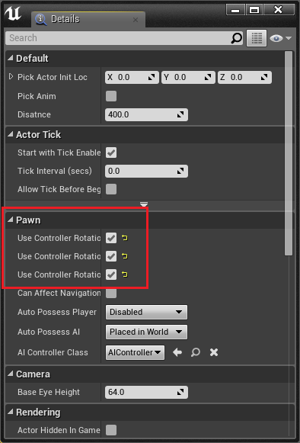Click the search magnifier icon
Image resolution: width=300 pixels, height=443 pixels.
(236, 38)
